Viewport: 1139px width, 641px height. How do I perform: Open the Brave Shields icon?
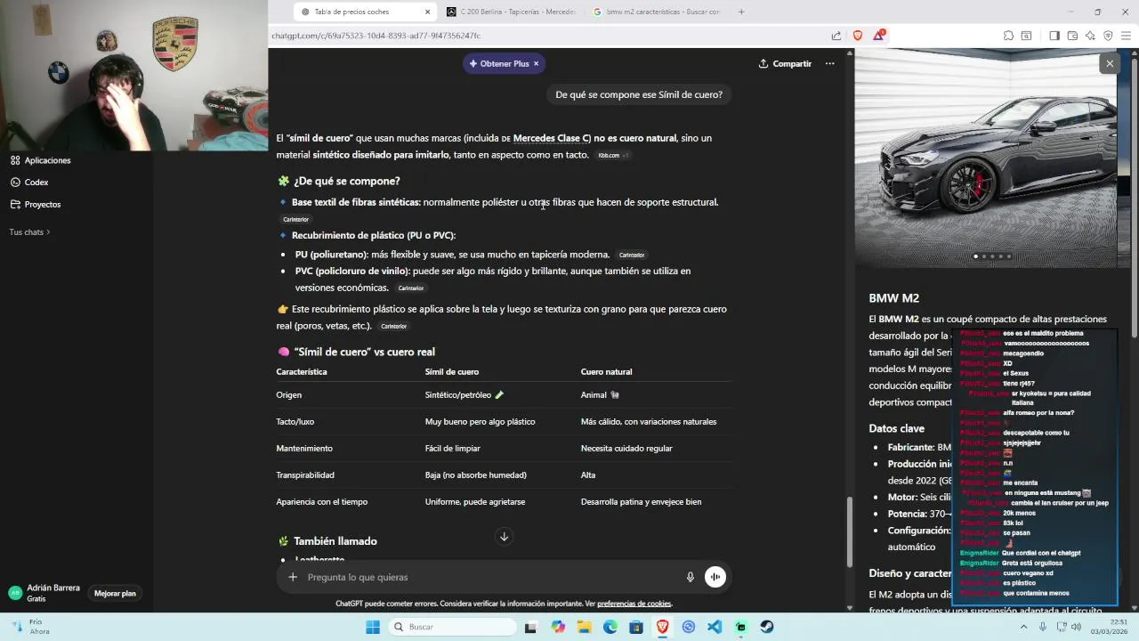click(x=858, y=36)
